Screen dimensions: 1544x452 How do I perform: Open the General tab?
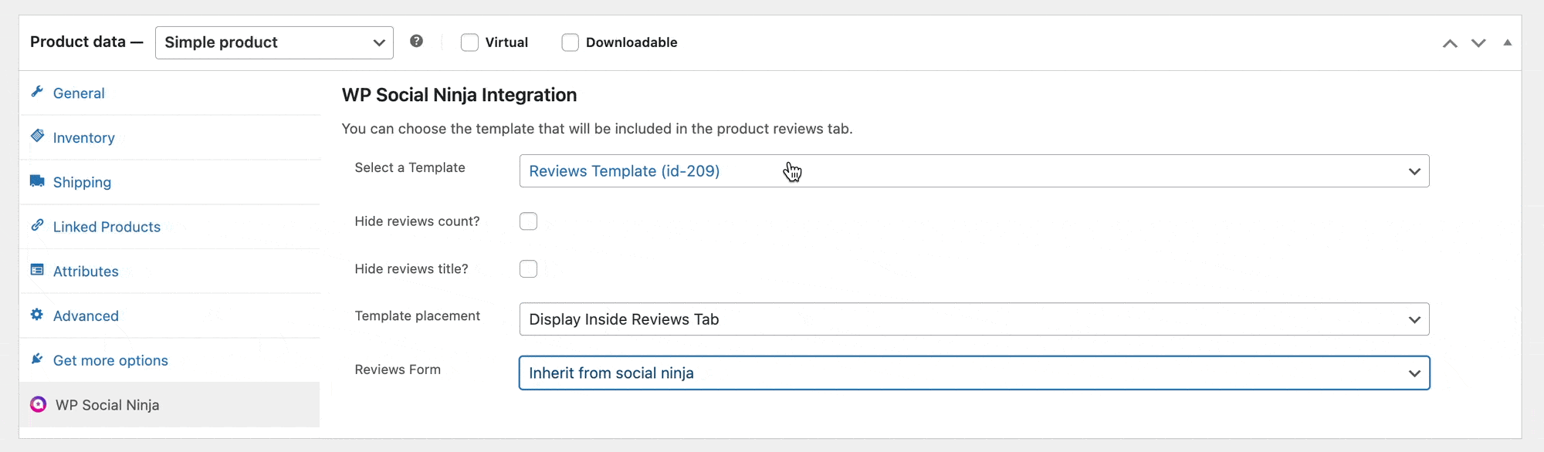point(169,93)
